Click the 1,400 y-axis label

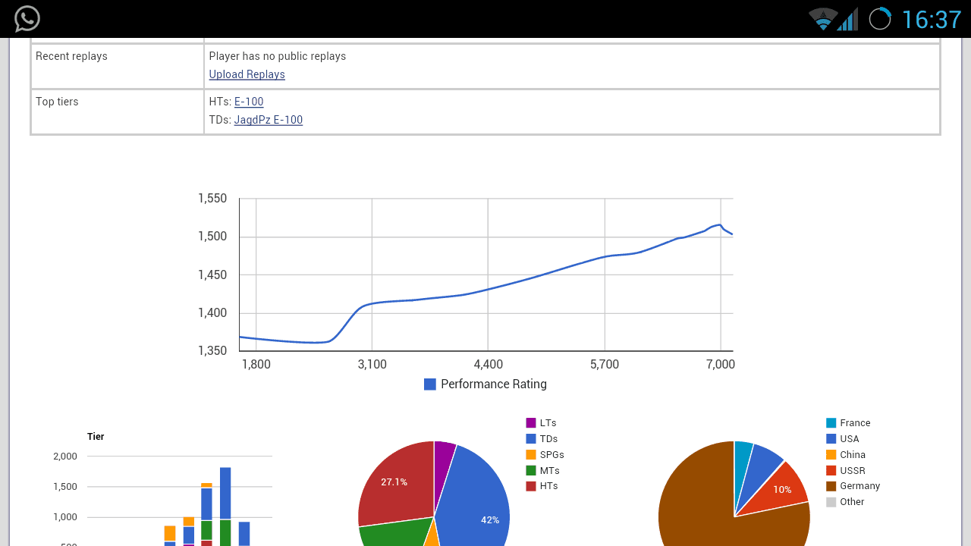click(212, 312)
